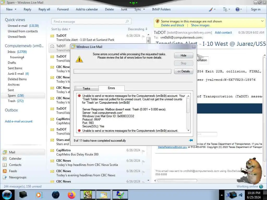Click MediaRelations@txdot.gov link

172,147
